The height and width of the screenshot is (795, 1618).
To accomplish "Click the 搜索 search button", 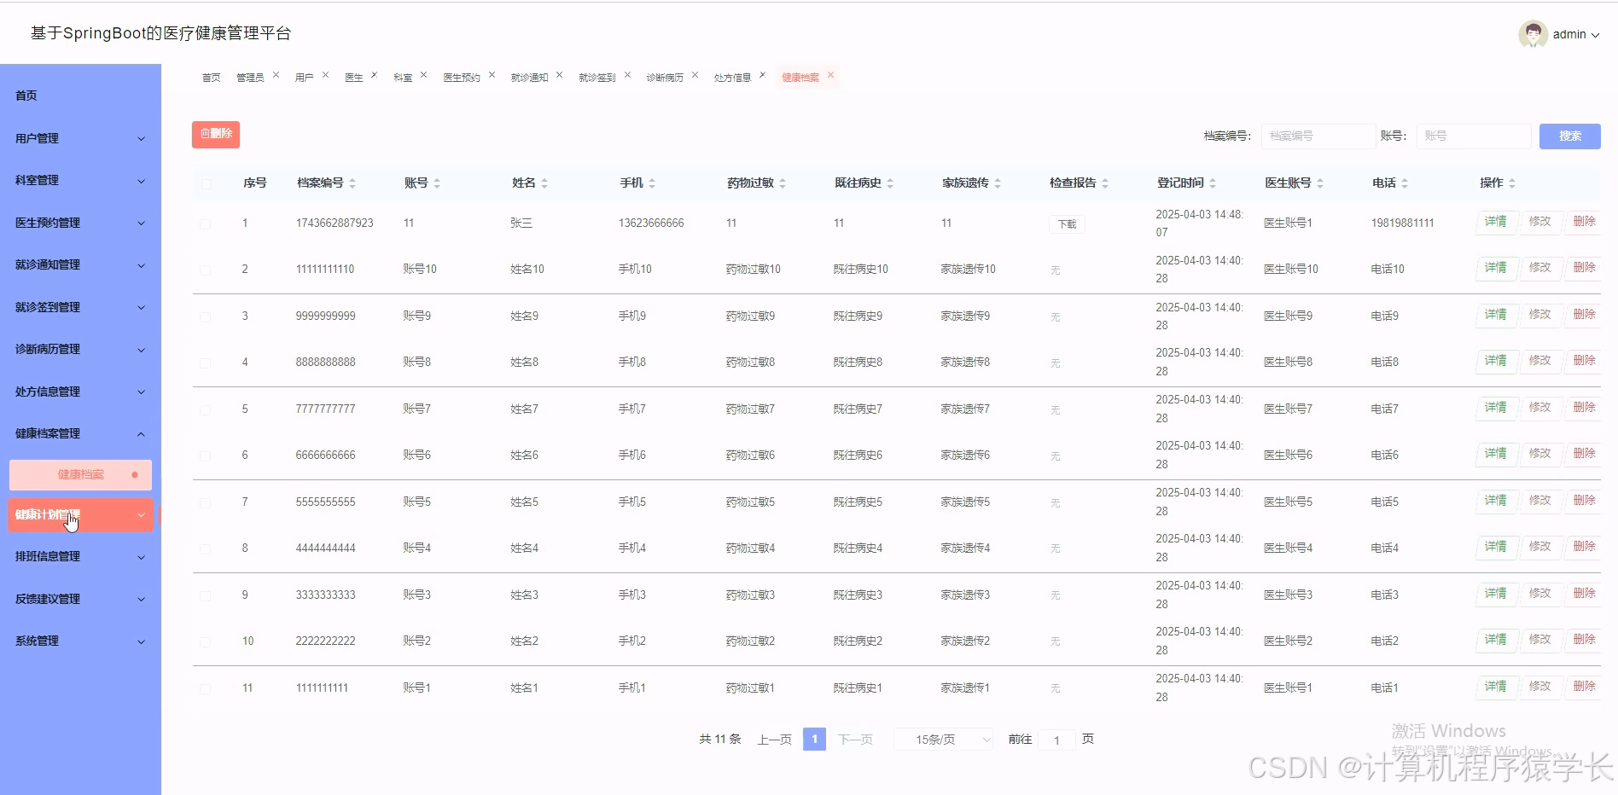I will point(1569,136).
